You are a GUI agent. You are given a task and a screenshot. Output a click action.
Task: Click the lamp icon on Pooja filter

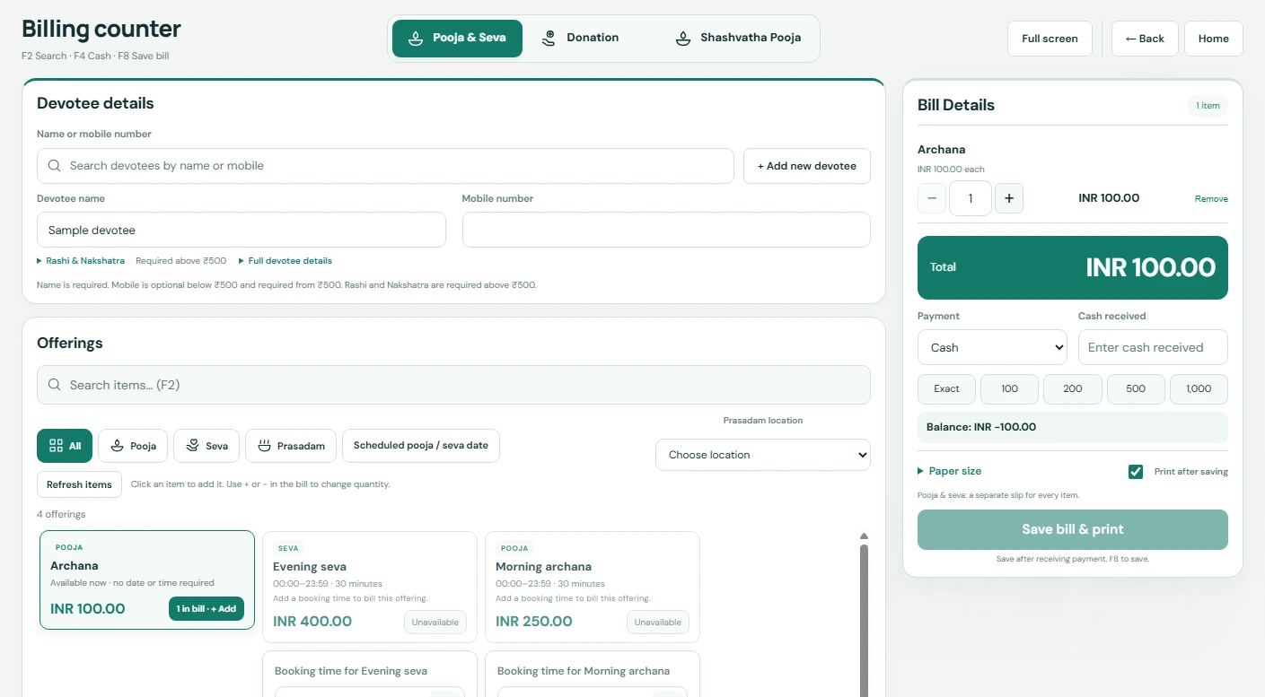pos(117,446)
